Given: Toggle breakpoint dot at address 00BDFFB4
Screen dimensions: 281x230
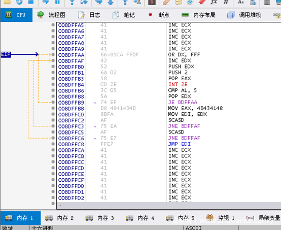Looking at the screenshot, I should click(53, 84).
